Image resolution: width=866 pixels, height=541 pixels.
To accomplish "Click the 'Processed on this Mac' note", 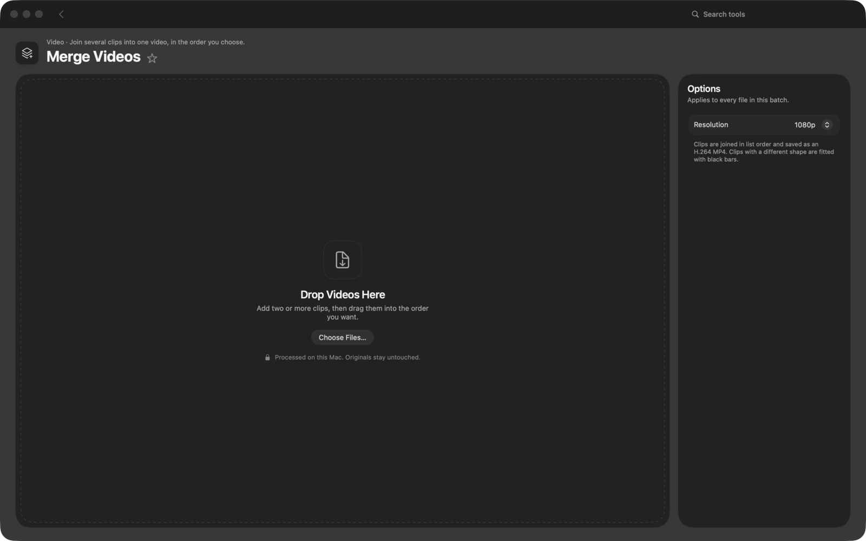I will pos(347,358).
